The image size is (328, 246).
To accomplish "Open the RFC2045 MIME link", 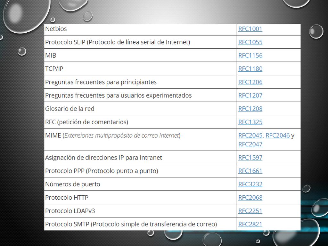I will click(250, 135).
